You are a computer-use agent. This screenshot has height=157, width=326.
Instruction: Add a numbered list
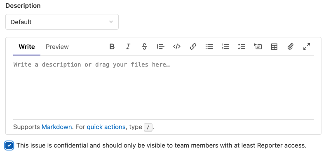click(225, 47)
